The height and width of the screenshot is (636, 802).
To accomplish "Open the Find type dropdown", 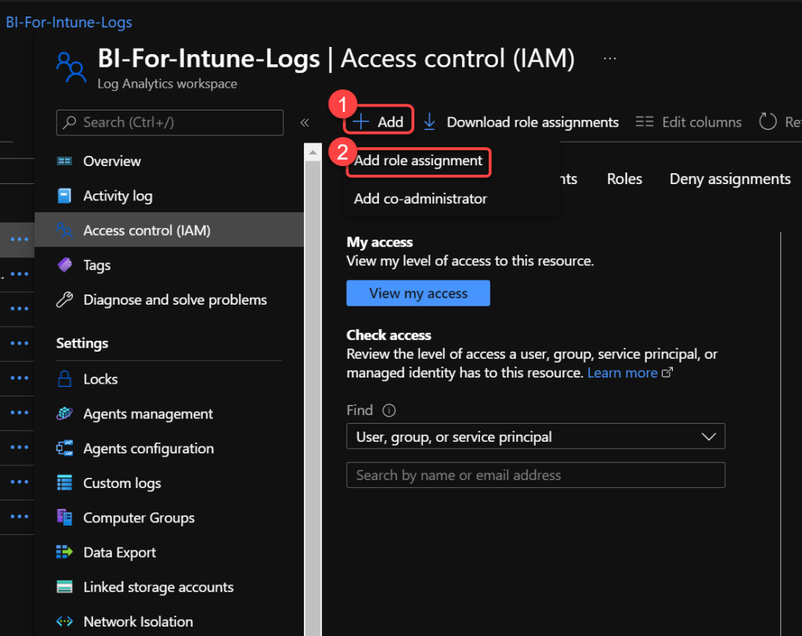I will click(x=536, y=437).
